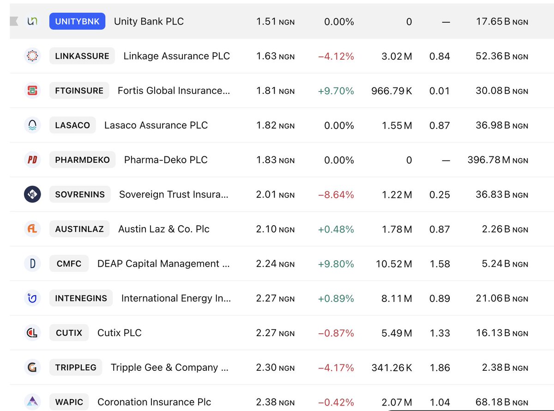Viewport: 554px width, 411px height.
Task: Click the Pharma-Deko PD logo icon
Action: click(x=33, y=160)
